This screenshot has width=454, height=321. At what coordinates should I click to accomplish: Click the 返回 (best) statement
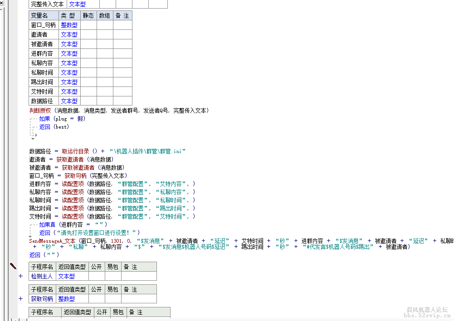tap(54, 127)
